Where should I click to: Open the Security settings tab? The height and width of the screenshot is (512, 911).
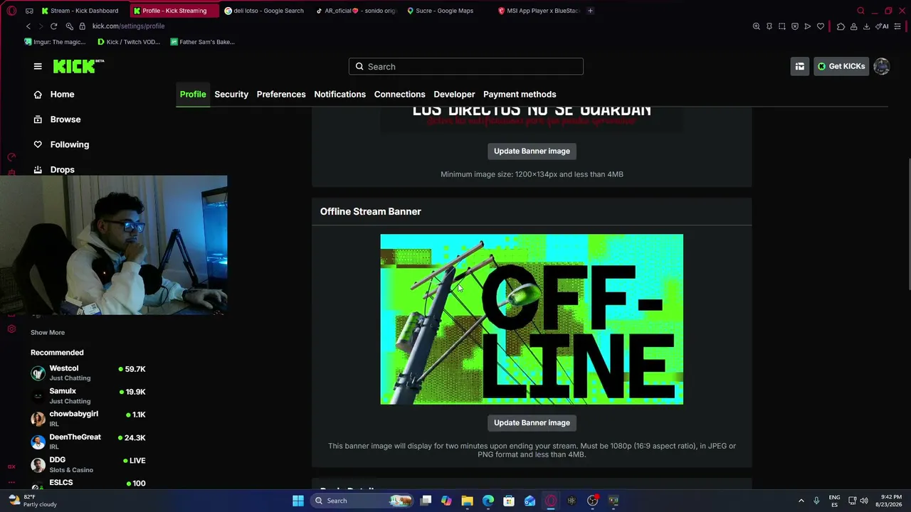(x=231, y=94)
